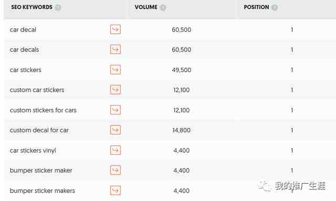336x201 pixels.
Task: Select the car stickers vinyl keyword
Action: [33, 151]
